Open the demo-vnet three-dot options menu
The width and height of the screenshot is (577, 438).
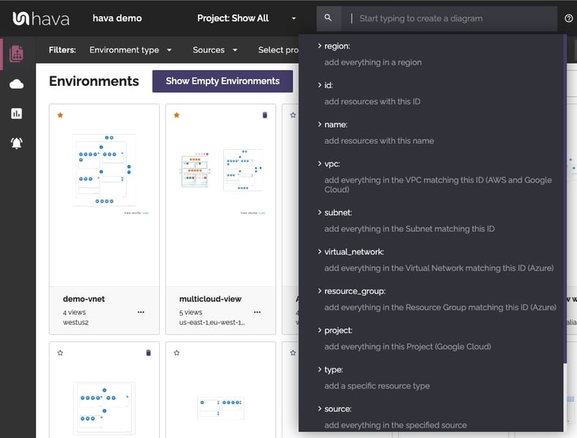click(x=141, y=312)
